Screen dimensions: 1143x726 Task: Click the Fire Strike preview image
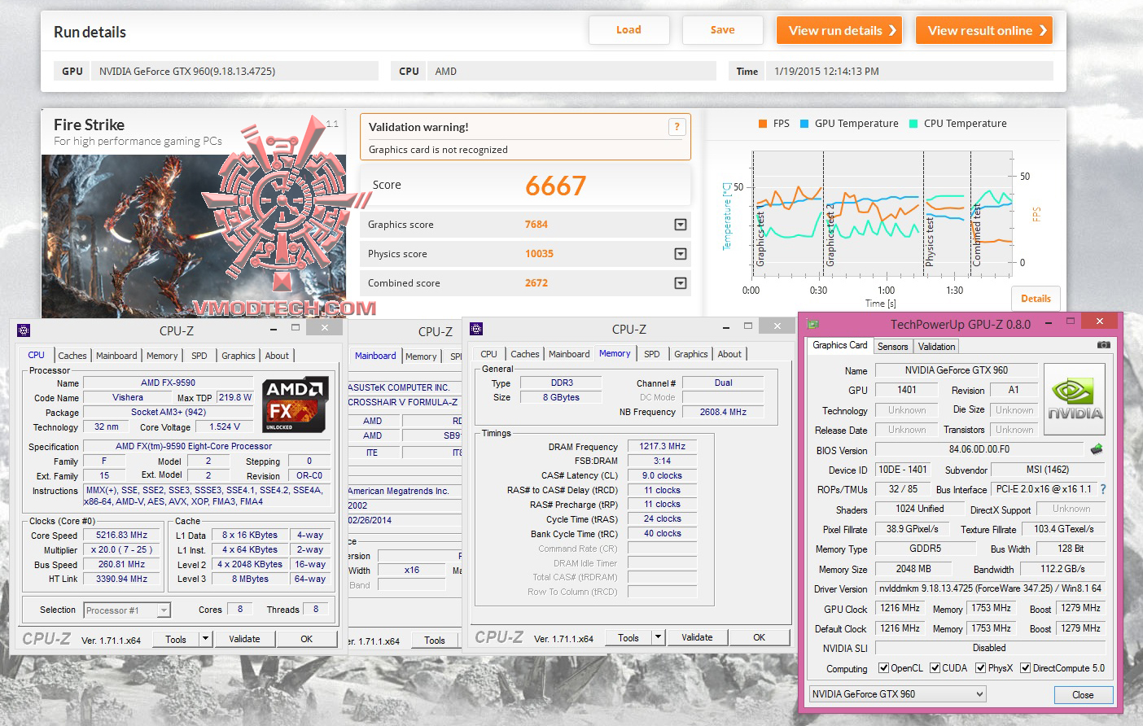[x=193, y=236]
